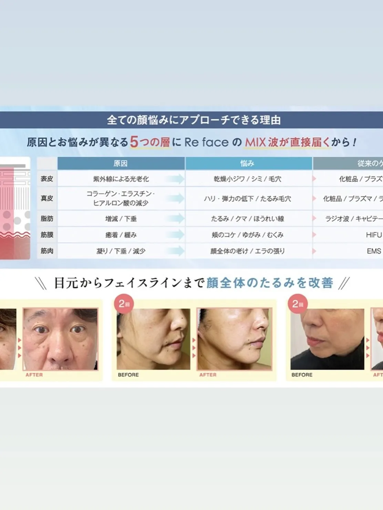This screenshot has height=510, width=383.
Task: Click the cell 癒着 / 緩み
Action: [121, 235]
